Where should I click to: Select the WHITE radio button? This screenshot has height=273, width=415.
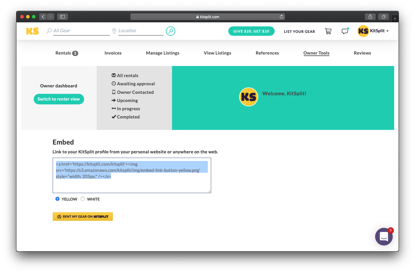83,199
